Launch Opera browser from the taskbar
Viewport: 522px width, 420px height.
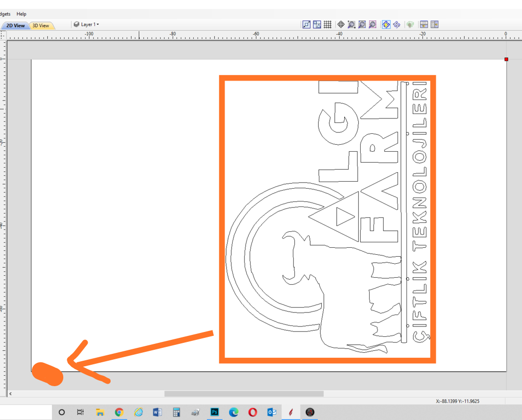253,413
